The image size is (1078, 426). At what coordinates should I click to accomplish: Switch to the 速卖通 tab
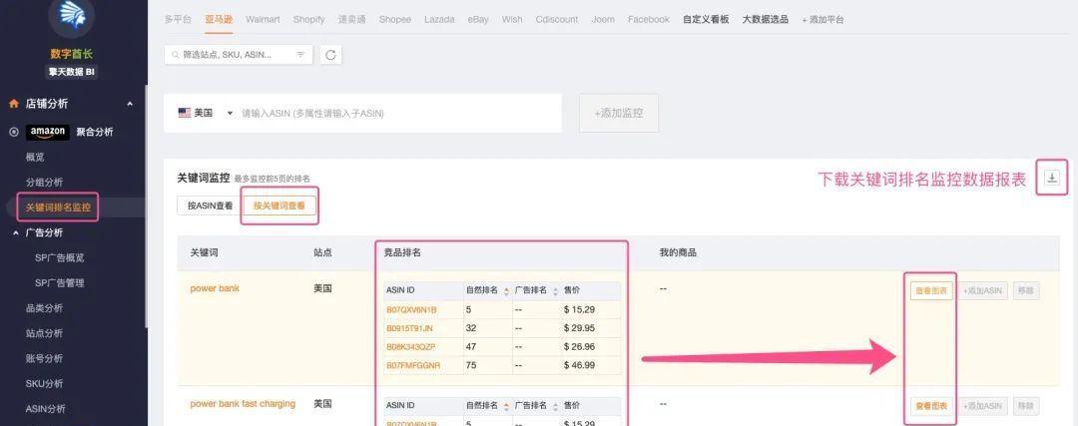[x=352, y=19]
